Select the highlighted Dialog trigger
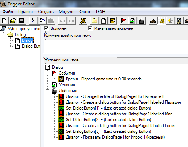This screenshot has height=147, width=188. (x=27, y=40)
